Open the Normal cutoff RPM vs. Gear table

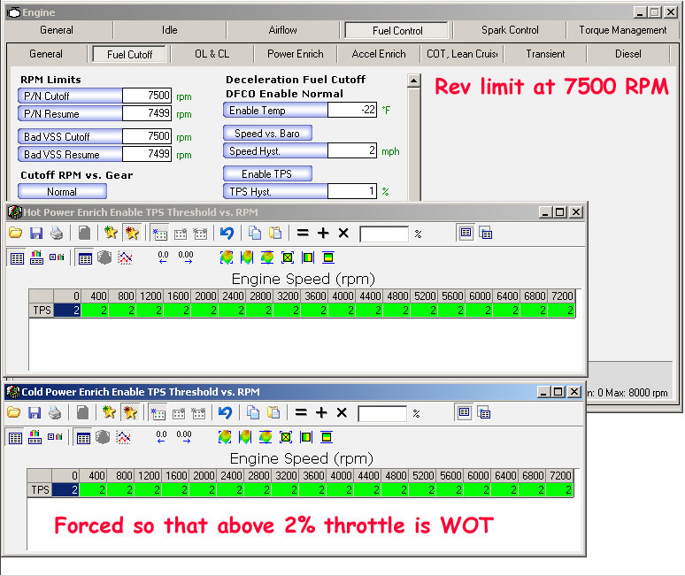[62, 192]
